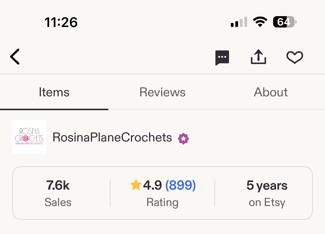The image size is (325, 234).
Task: Favorite this shop with the heart
Action: coord(295,57)
